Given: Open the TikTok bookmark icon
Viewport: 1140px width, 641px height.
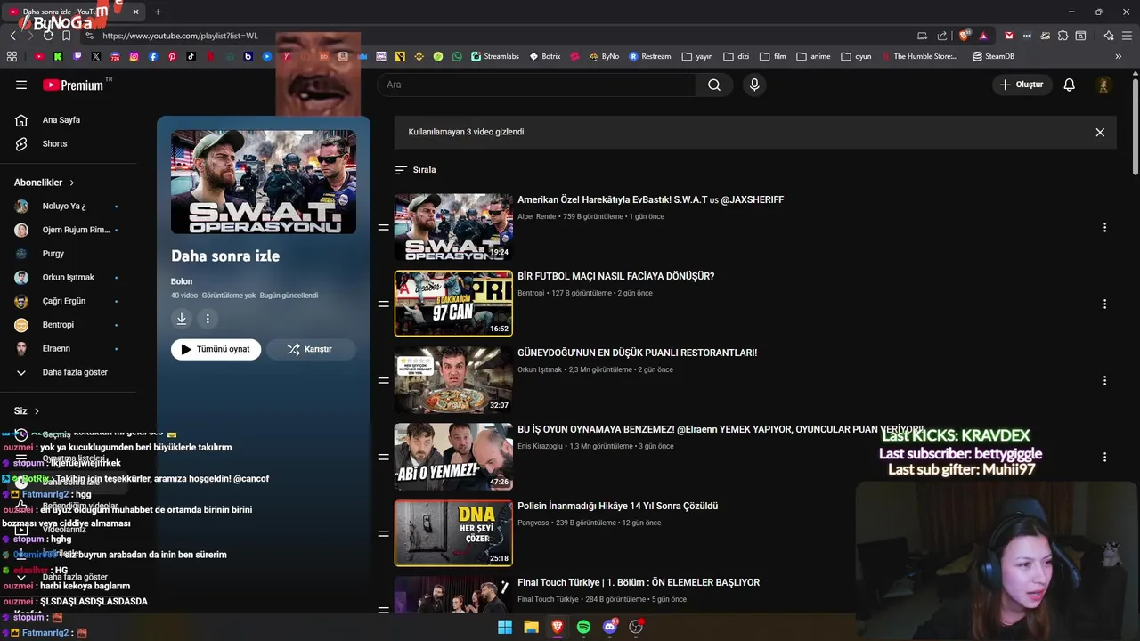Looking at the screenshot, I should tap(191, 56).
